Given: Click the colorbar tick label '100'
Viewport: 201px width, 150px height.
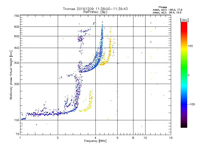Looking at the screenshot, I should [x=190, y=46].
